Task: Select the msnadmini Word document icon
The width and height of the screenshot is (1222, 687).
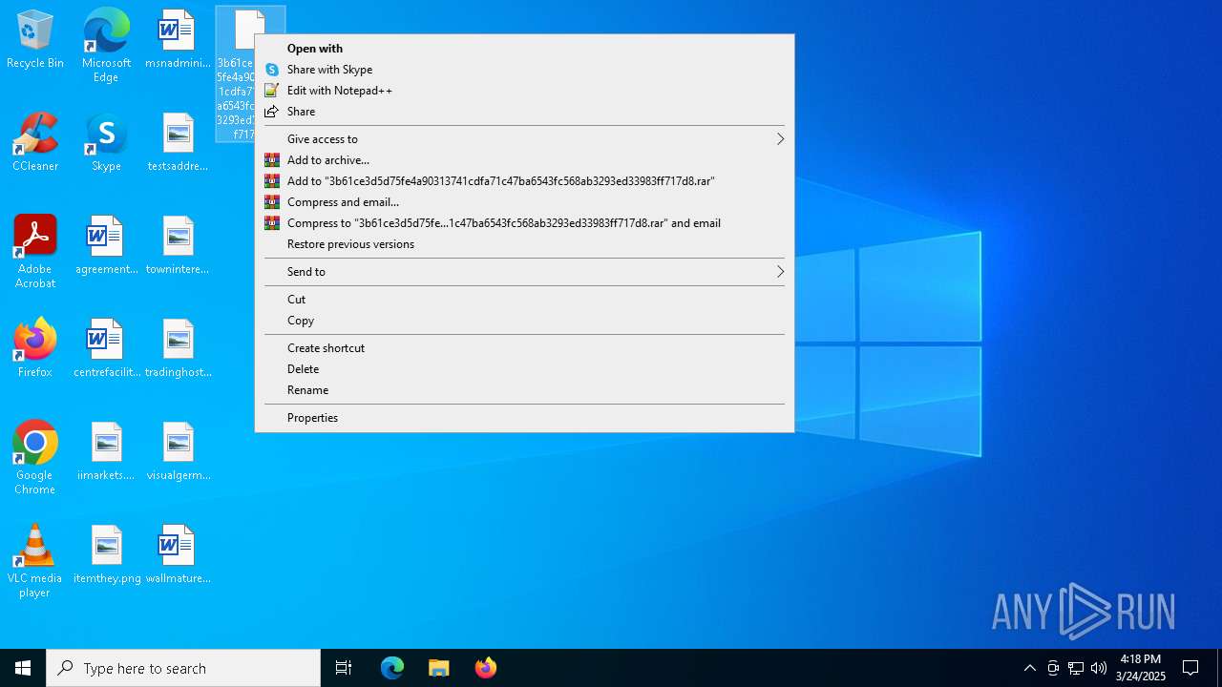Action: tap(178, 40)
